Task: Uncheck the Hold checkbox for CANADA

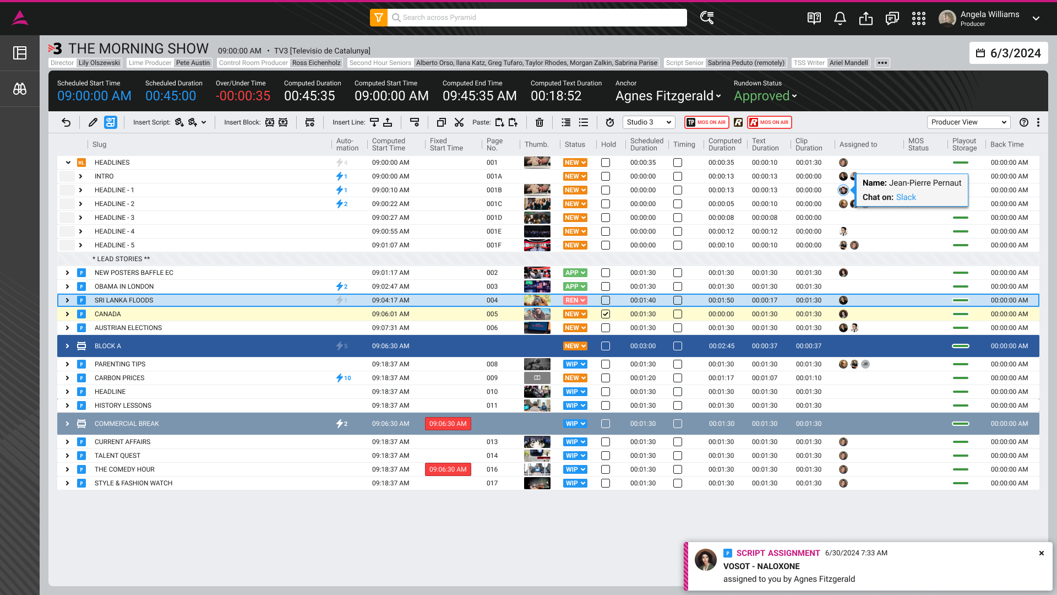Action: (606, 314)
